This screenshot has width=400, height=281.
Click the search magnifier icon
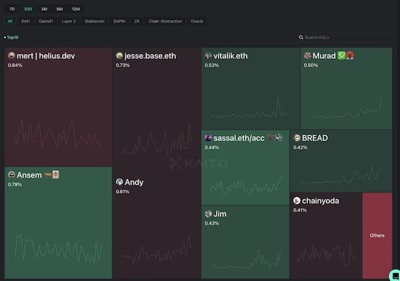click(301, 37)
